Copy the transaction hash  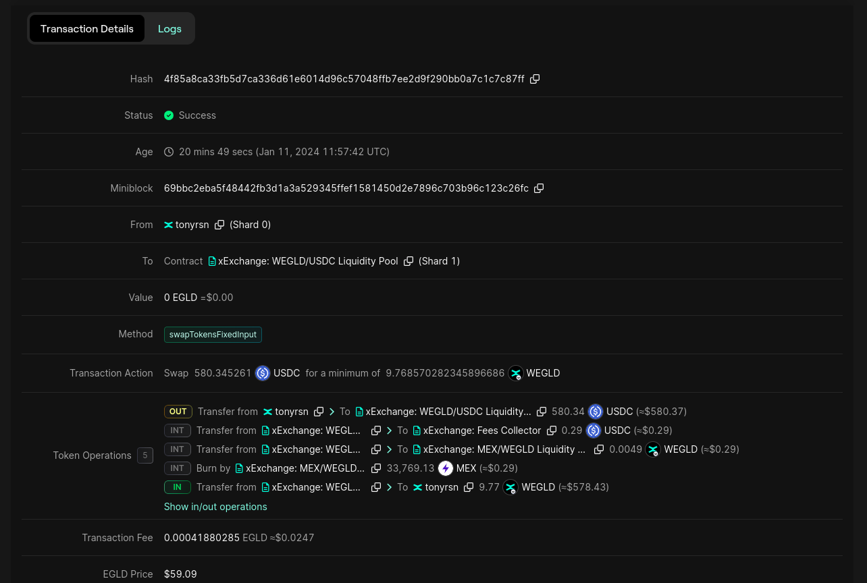coord(535,79)
